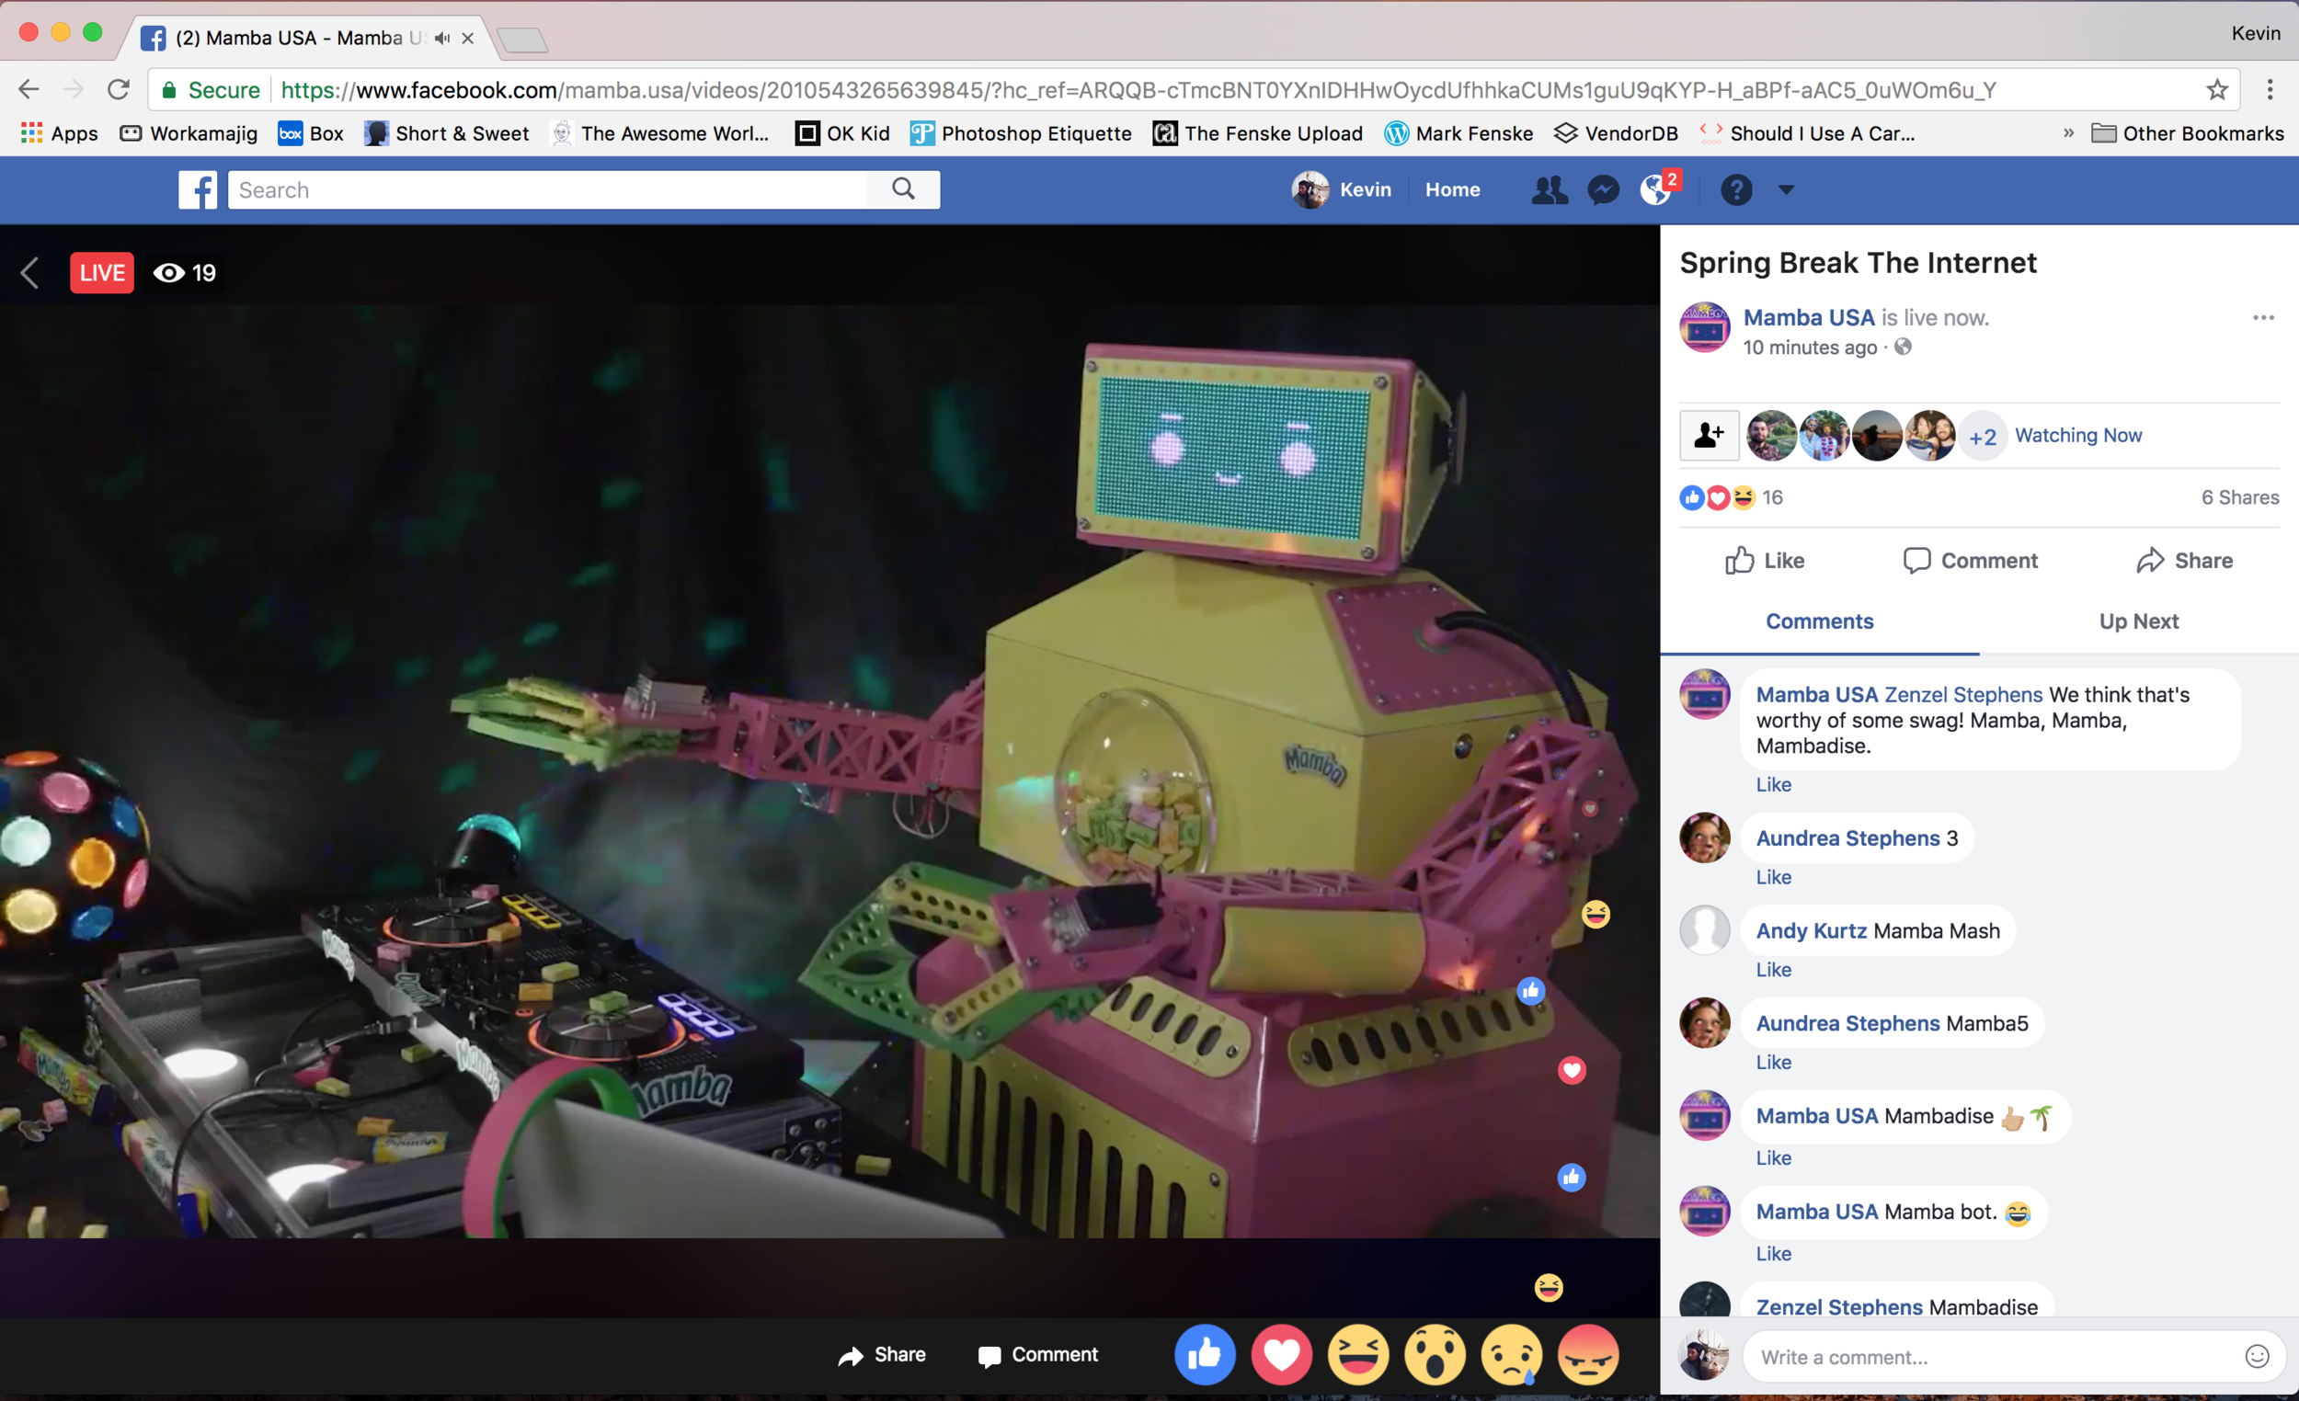The height and width of the screenshot is (1401, 2299).
Task: Open the Mamba USA page link in header
Action: pyautogui.click(x=1808, y=318)
